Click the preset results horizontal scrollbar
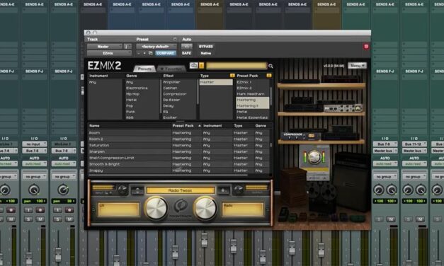Viewport: 444px width, 266px height. pyautogui.click(x=169, y=175)
